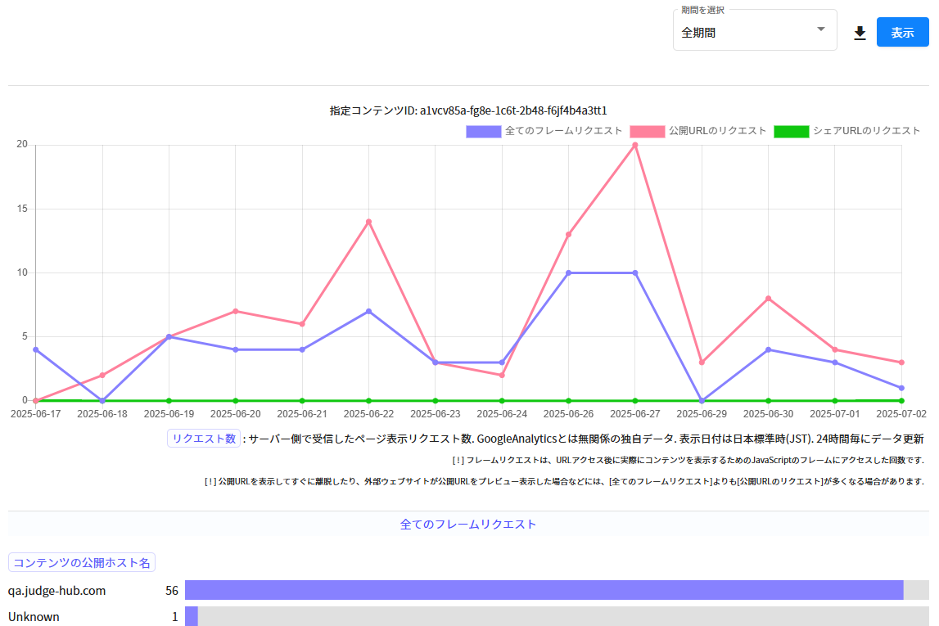Click the purple data point at 2025-06-19
This screenshot has width=939, height=626.
point(169,337)
